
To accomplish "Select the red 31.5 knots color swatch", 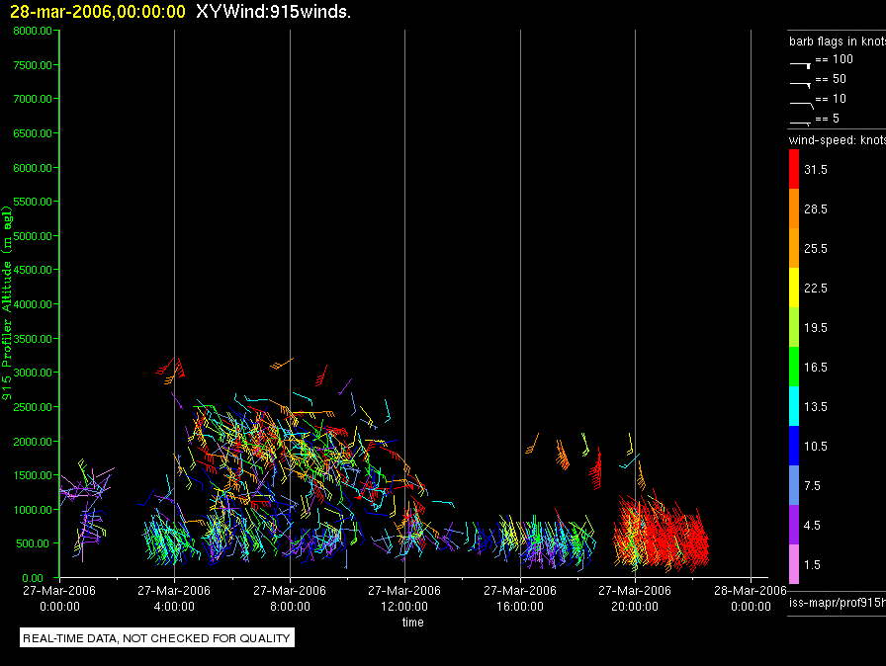I will click(794, 169).
